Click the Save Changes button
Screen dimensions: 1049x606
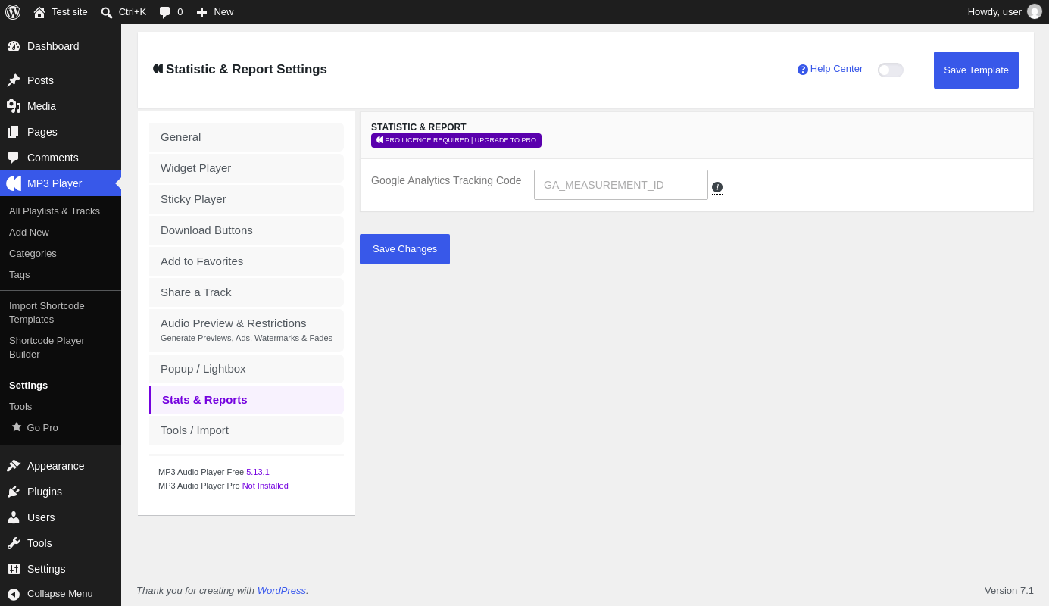(x=404, y=249)
